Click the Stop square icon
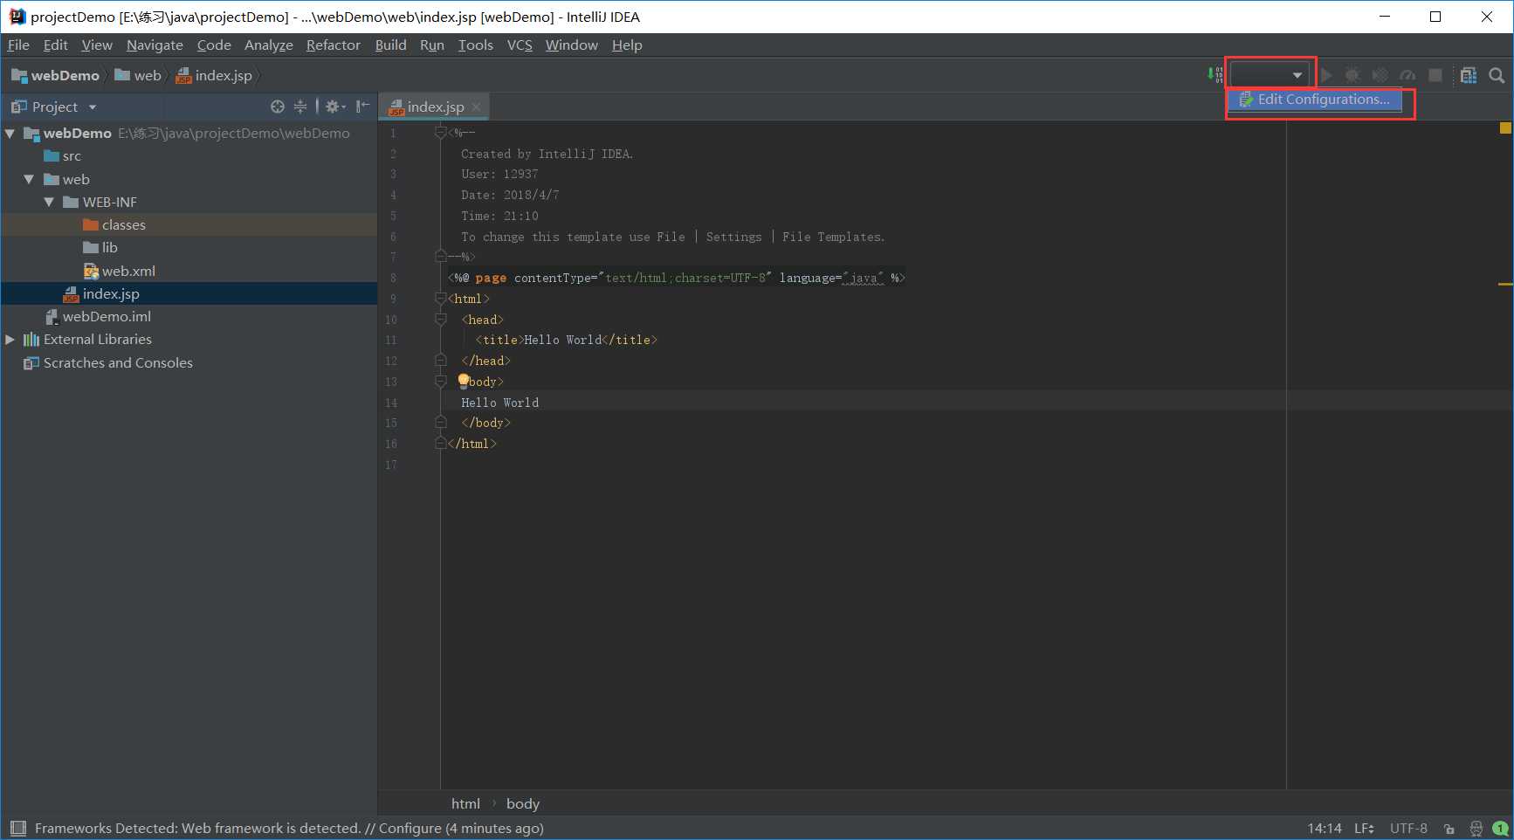This screenshot has height=840, width=1514. point(1435,75)
